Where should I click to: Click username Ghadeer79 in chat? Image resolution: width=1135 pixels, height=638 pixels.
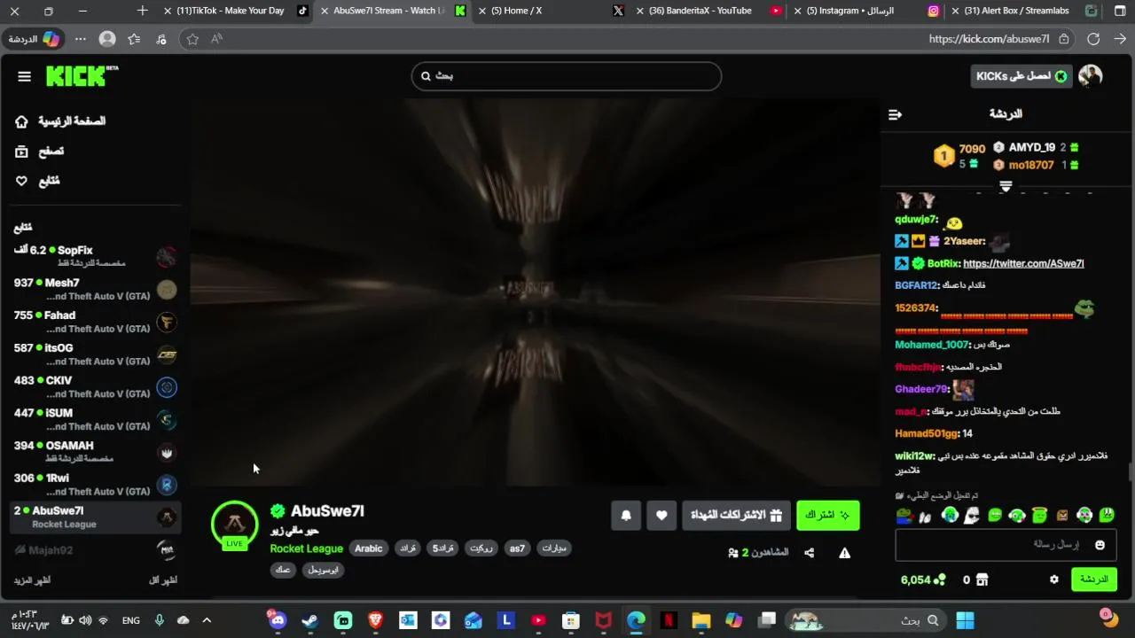point(921,389)
